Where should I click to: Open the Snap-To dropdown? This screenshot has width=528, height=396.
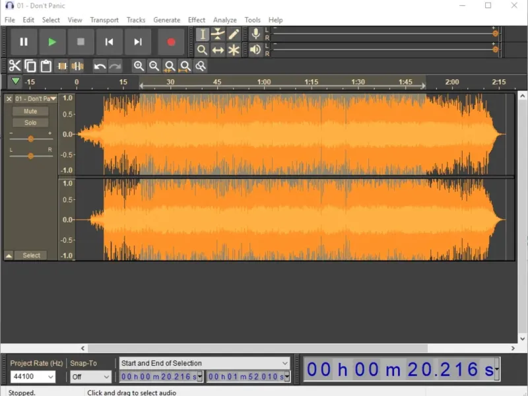click(91, 377)
